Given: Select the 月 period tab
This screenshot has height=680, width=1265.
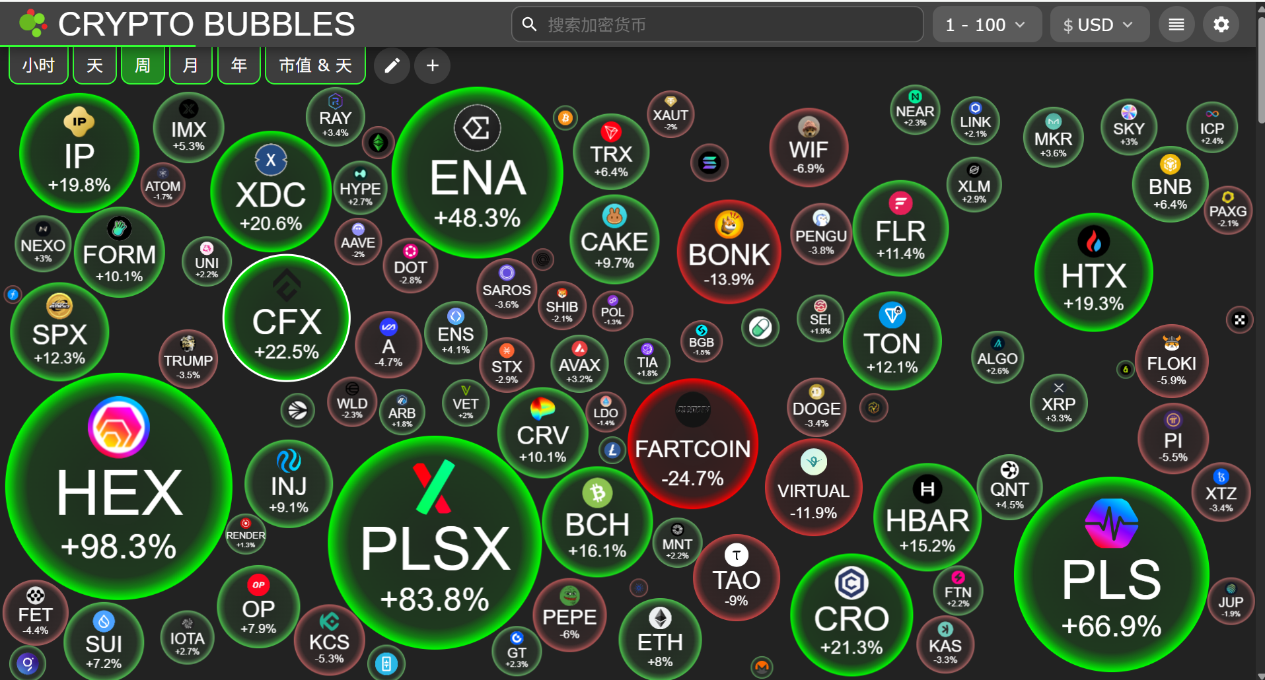Looking at the screenshot, I should point(190,65).
